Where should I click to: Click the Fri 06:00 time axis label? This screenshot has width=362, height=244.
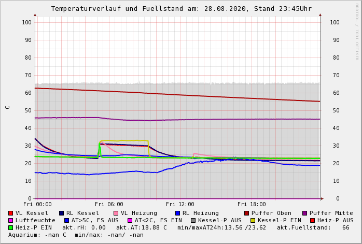click(109, 205)
